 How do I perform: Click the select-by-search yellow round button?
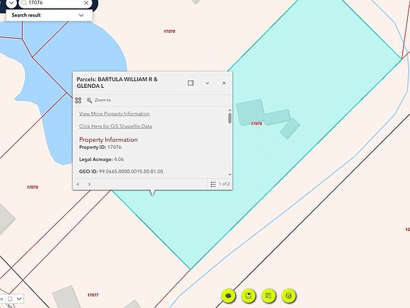tap(268, 296)
